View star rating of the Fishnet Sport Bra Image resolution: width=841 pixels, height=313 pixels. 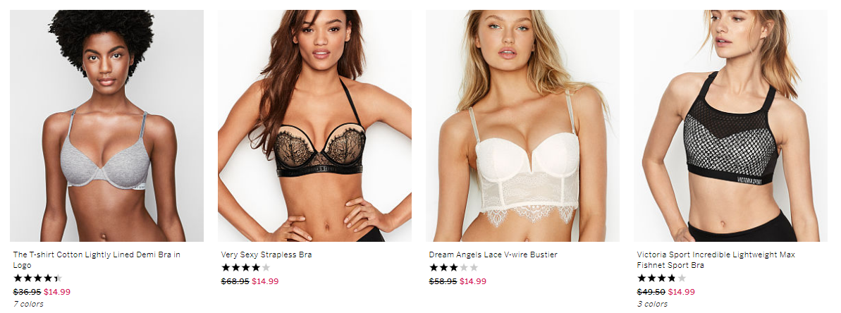(x=661, y=278)
